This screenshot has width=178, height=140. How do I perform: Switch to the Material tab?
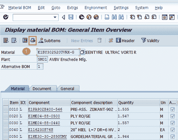click(18, 88)
